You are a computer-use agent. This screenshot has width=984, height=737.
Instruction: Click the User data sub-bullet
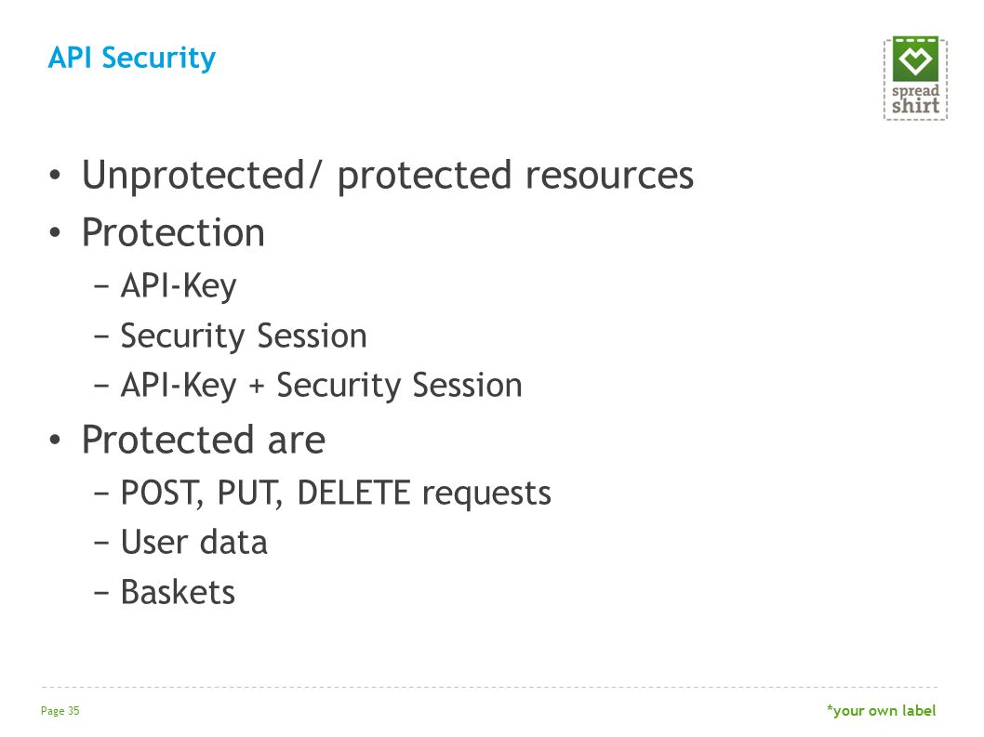tap(193, 542)
